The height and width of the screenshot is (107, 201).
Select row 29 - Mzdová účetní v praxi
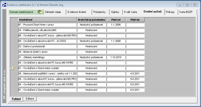[x=47, y=52]
